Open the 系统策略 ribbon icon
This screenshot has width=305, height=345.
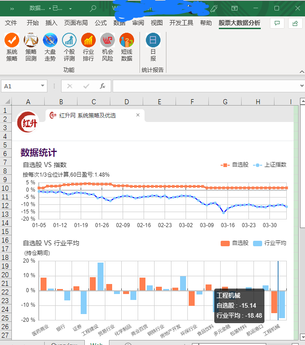click(x=12, y=47)
